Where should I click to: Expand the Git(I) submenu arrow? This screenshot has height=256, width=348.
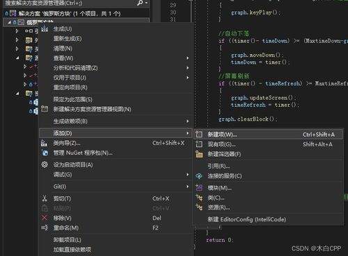click(187, 186)
